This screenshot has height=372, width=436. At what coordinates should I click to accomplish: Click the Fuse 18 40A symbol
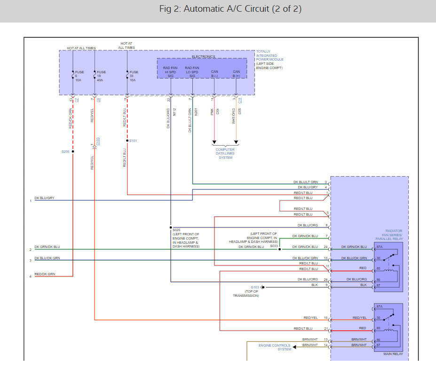pyautogui.click(x=95, y=75)
